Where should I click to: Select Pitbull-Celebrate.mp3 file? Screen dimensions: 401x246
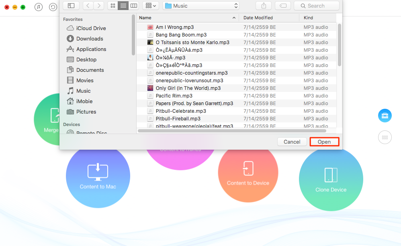tap(236, 111)
